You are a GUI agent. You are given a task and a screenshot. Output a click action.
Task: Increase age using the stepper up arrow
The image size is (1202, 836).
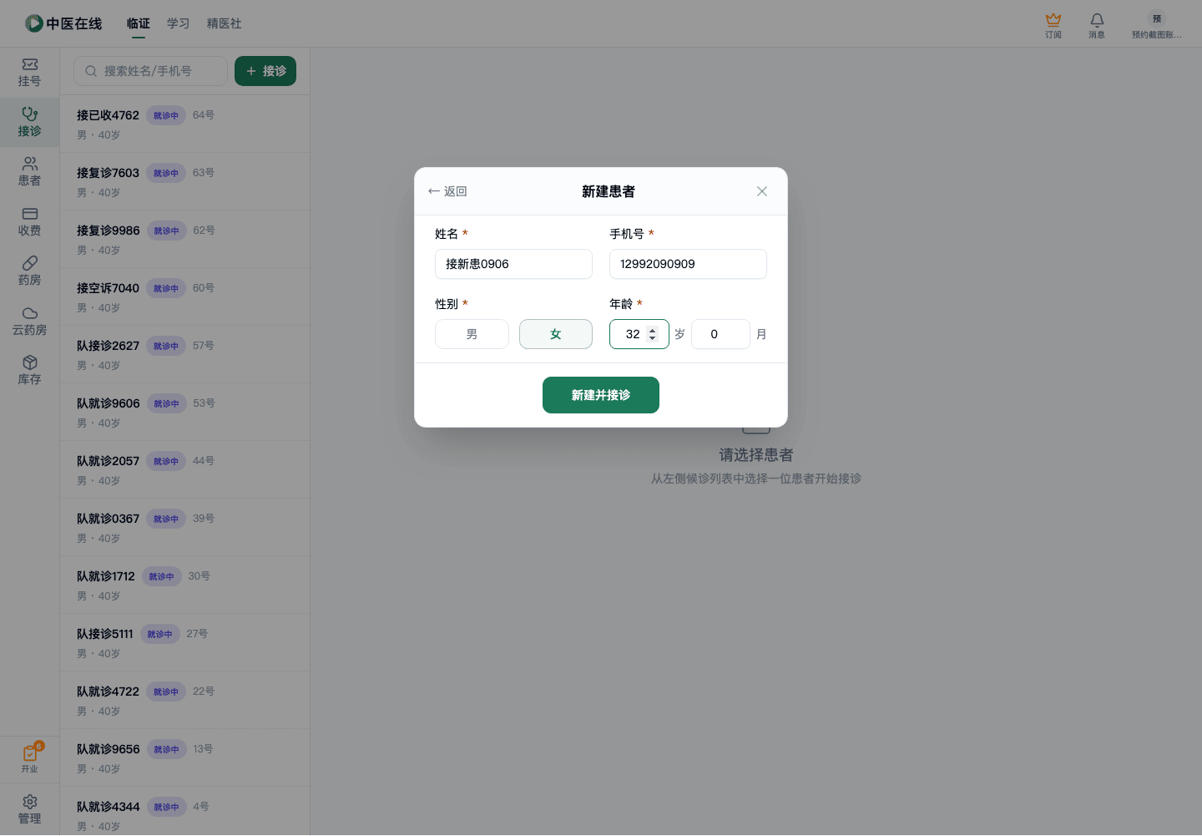click(653, 330)
